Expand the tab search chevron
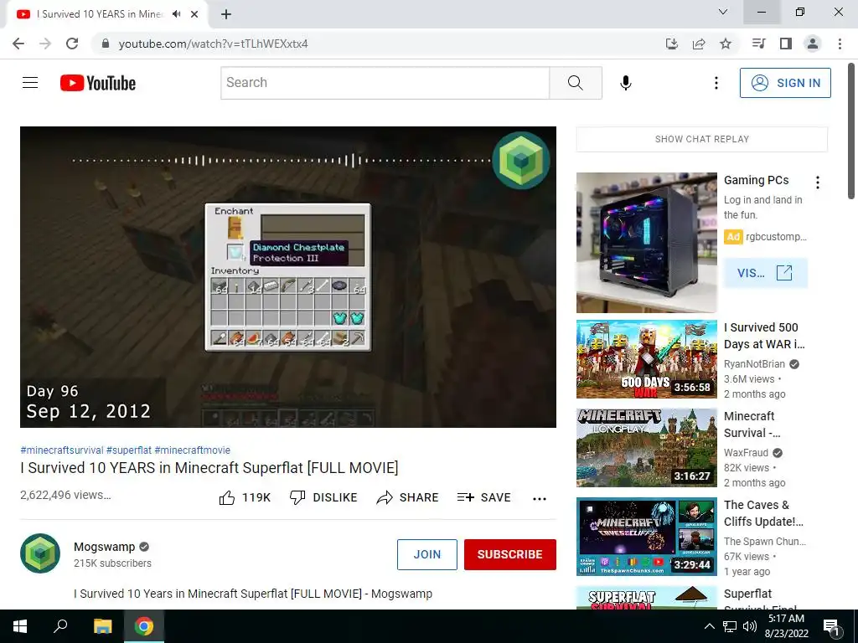The image size is (858, 643). [x=723, y=12]
